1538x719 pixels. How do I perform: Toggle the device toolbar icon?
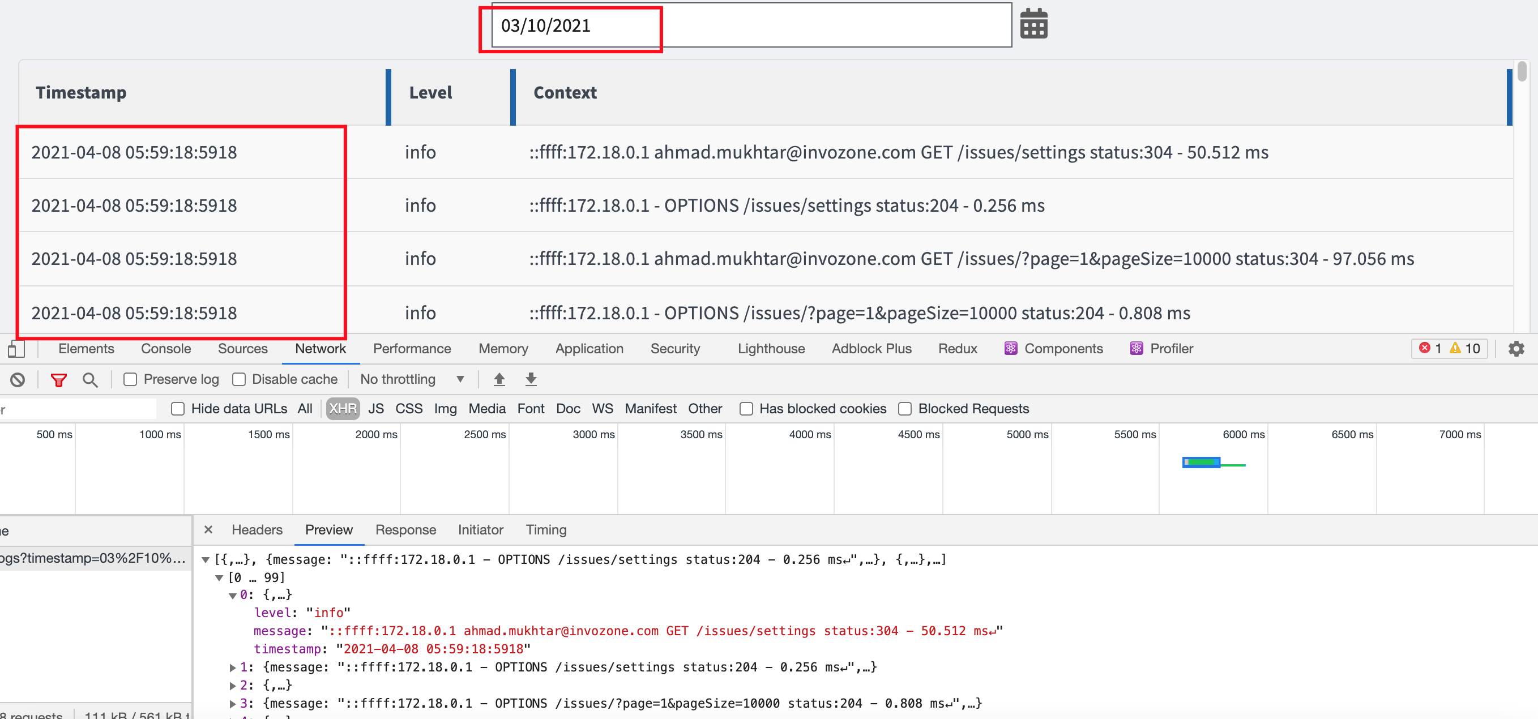tap(16, 349)
